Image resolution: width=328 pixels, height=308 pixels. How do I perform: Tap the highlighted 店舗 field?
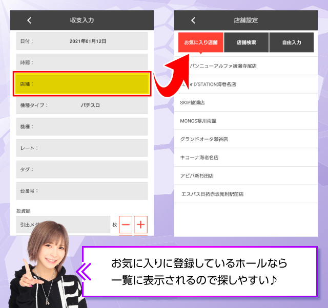click(x=82, y=83)
